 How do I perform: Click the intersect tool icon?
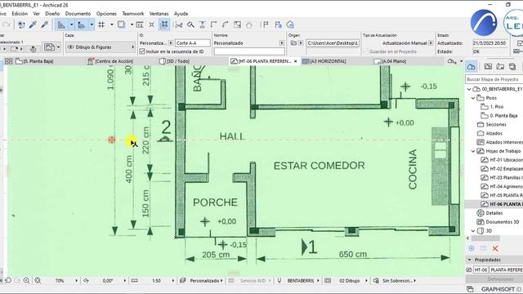(x=213, y=24)
